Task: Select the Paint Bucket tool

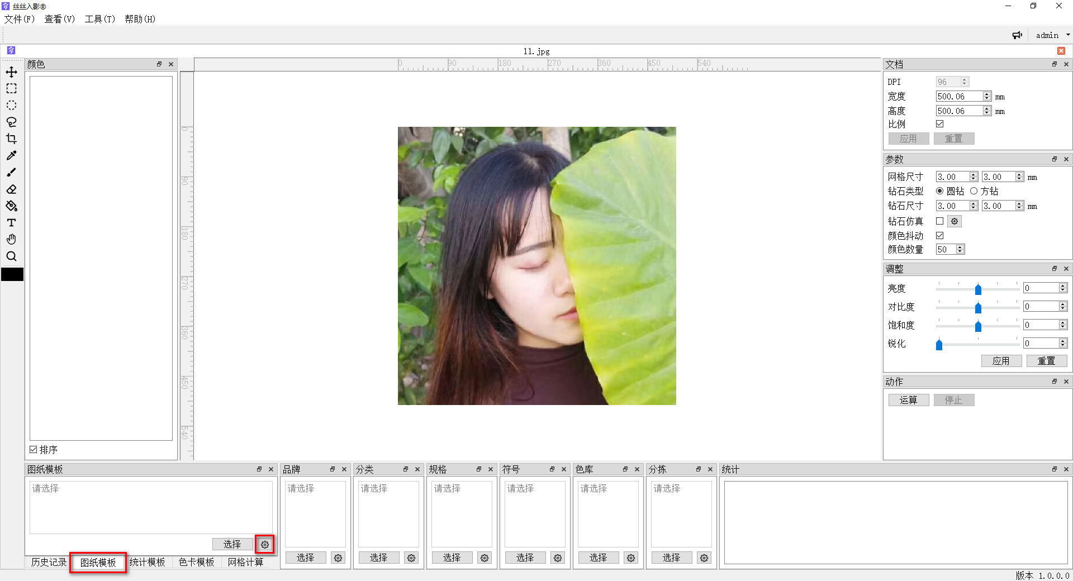Action: coord(11,206)
